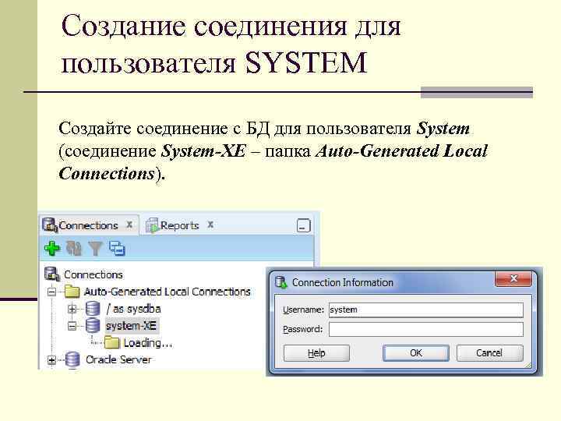The height and width of the screenshot is (421, 561).
Task: Click the database icon beside Oracle Server
Action: click(72, 359)
